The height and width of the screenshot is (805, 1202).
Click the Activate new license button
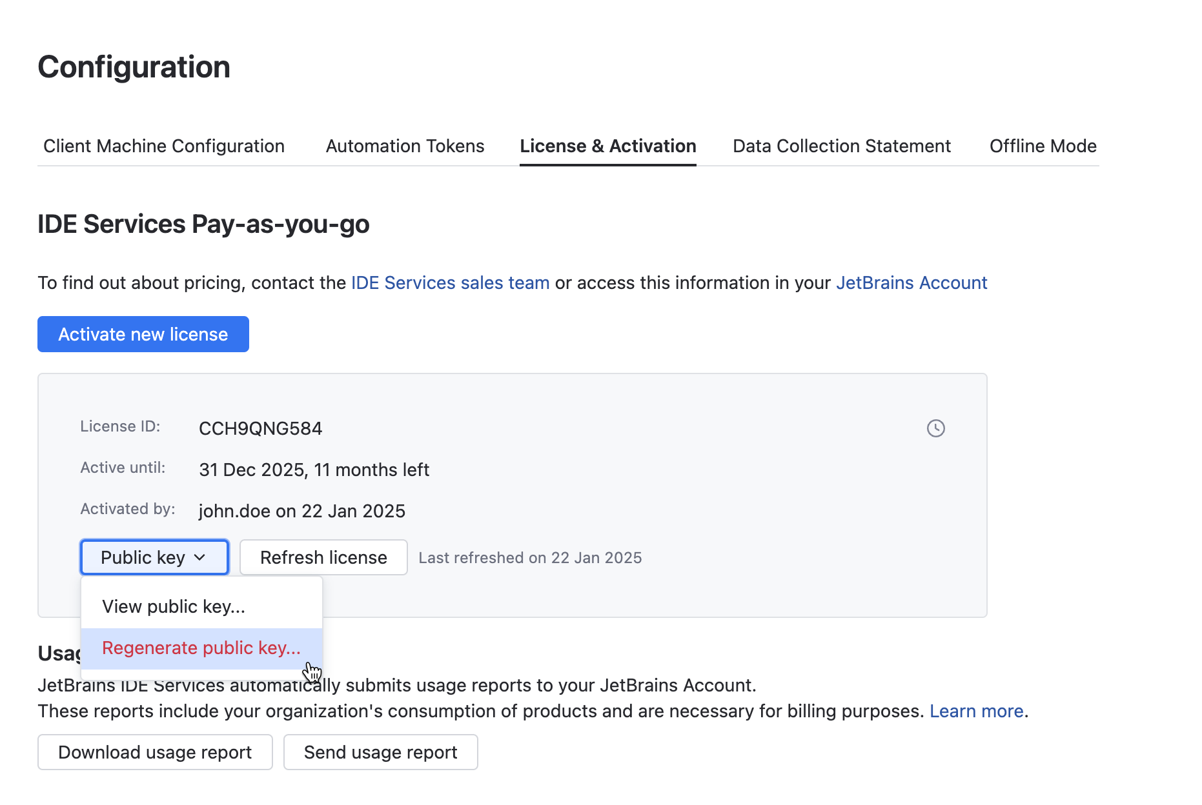[x=143, y=334]
